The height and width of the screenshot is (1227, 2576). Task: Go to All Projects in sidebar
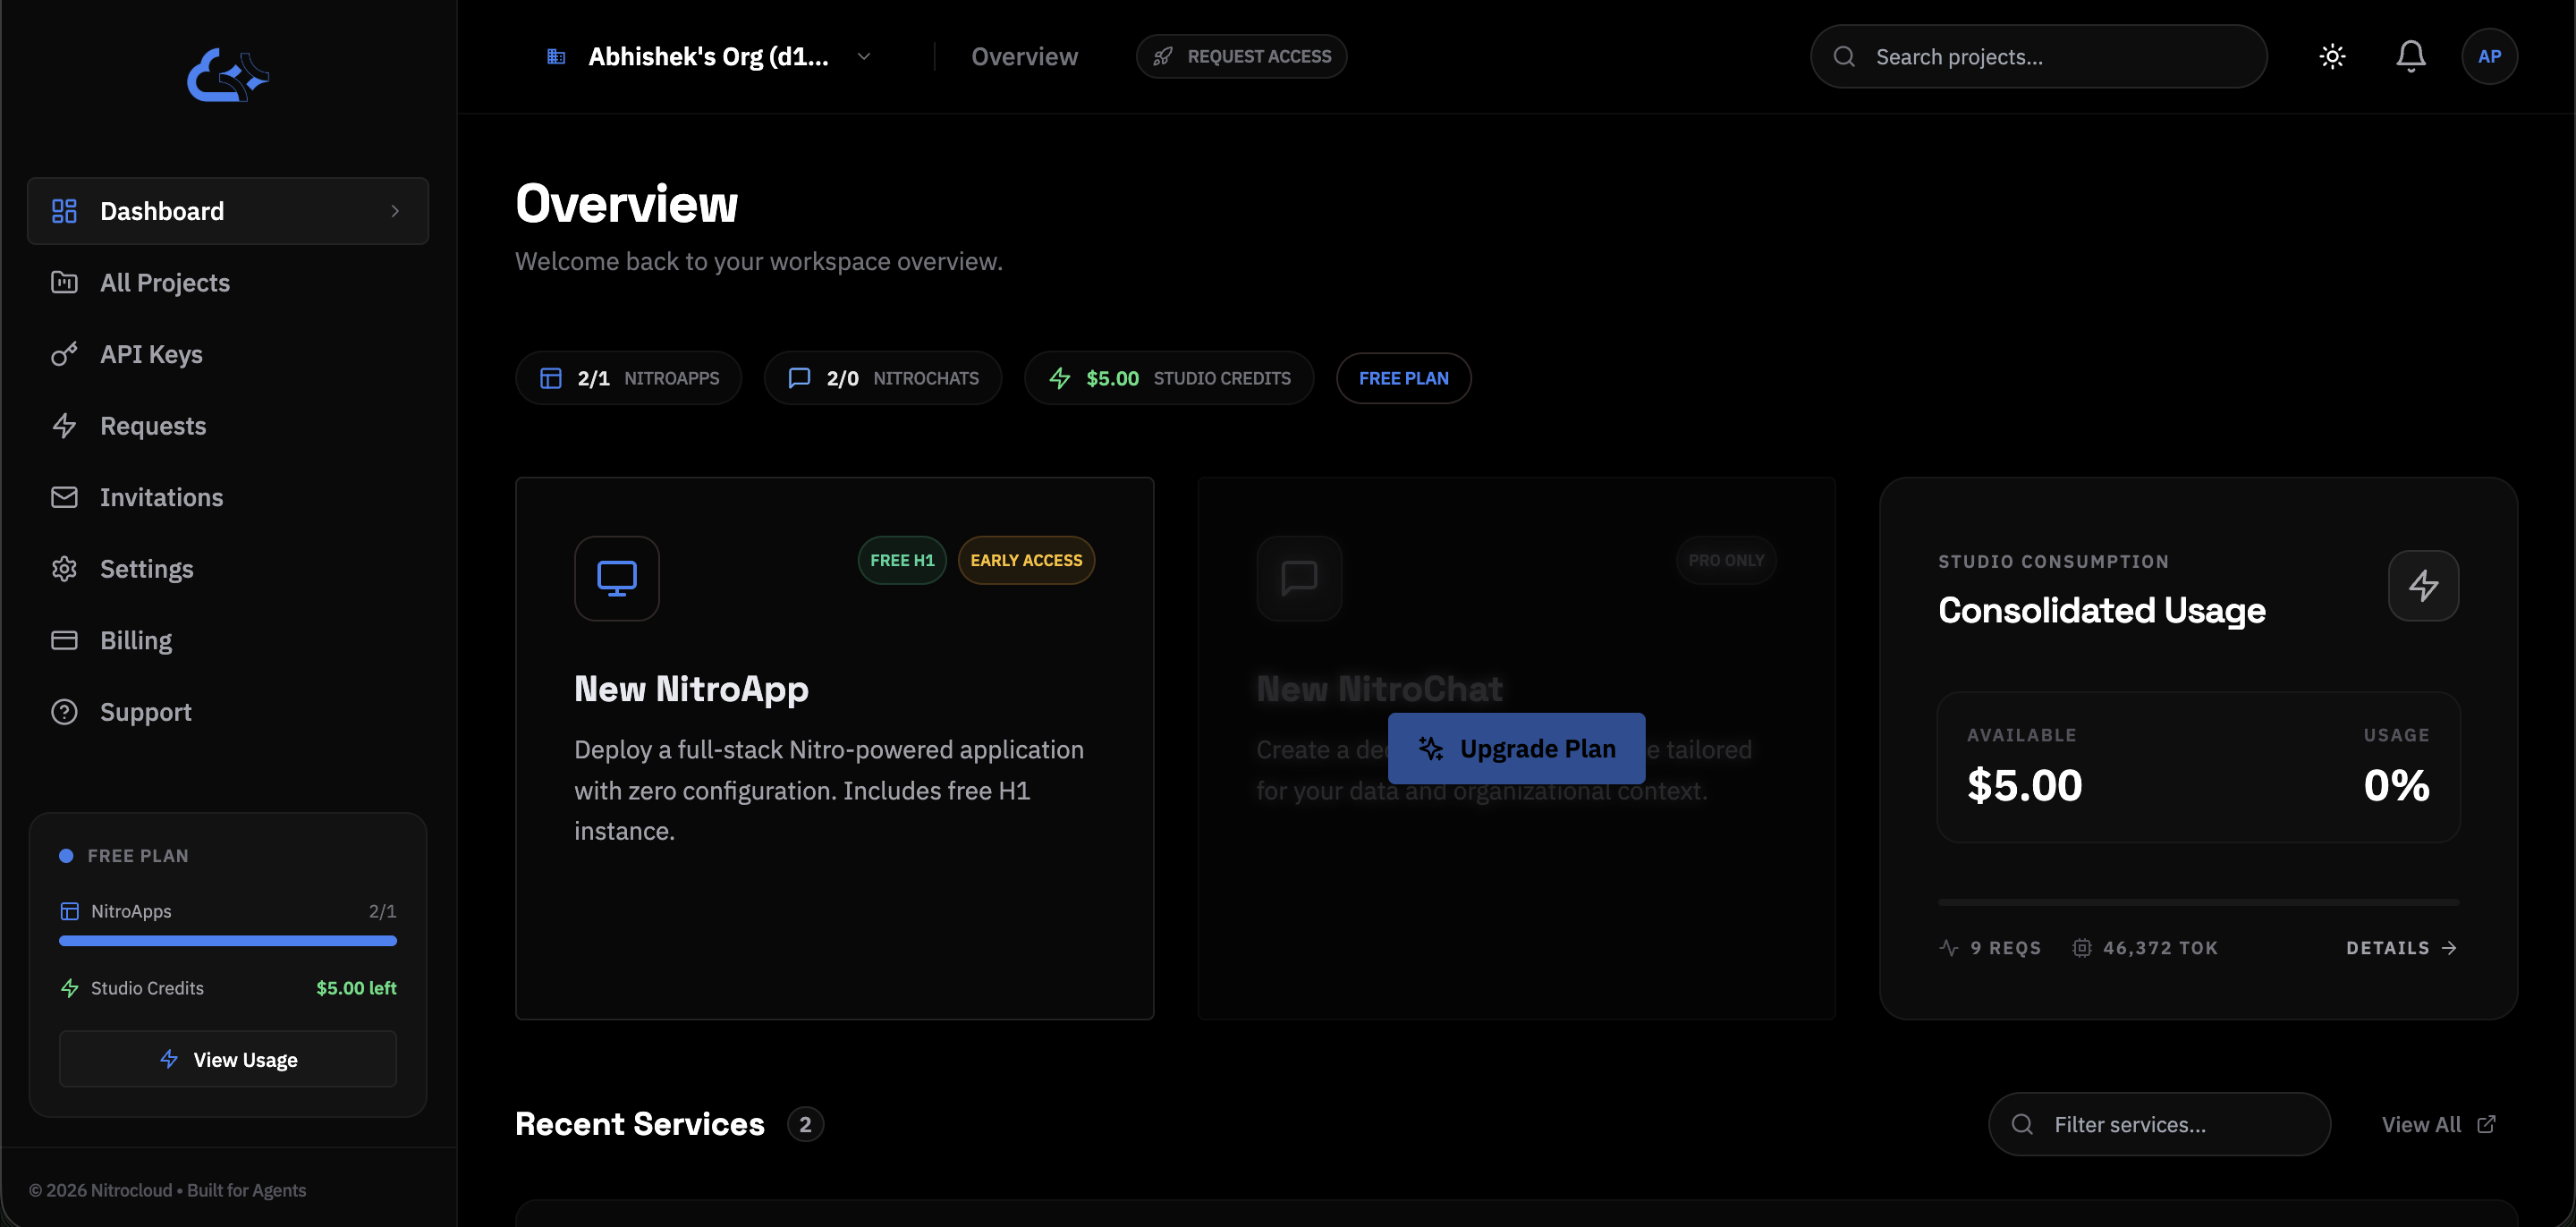(164, 283)
